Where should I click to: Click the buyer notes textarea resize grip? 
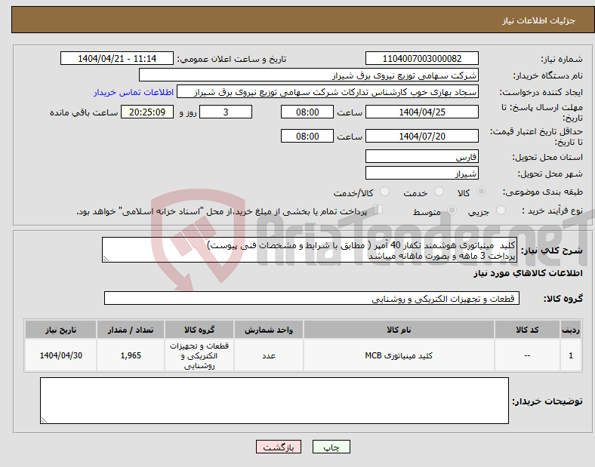click(44, 420)
